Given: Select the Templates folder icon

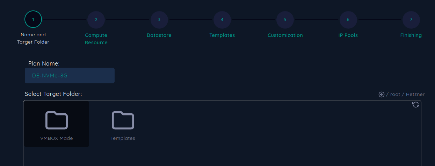Looking at the screenshot, I should click(123, 120).
